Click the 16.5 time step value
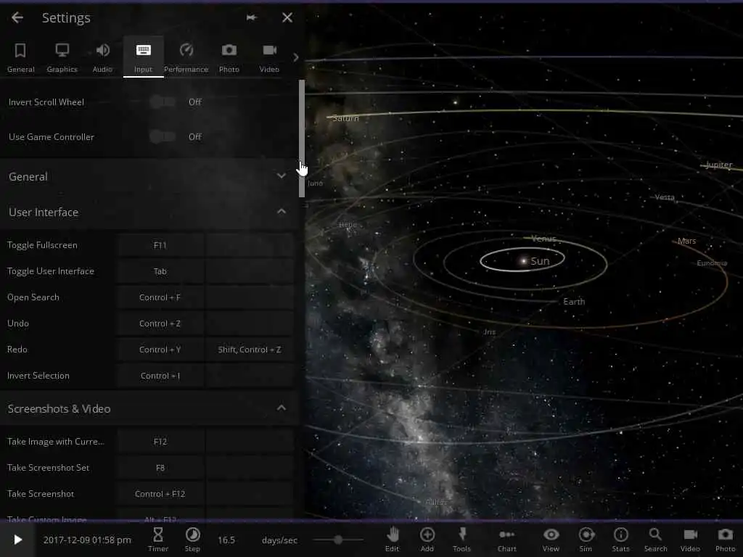Screen dimensions: 743x557 226,540
